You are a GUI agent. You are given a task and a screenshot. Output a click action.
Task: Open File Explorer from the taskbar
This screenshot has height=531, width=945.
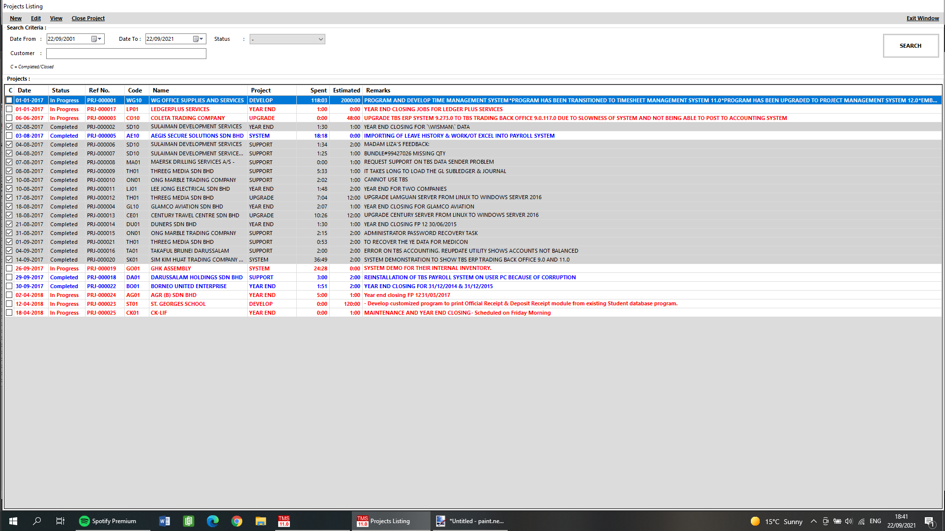click(260, 521)
